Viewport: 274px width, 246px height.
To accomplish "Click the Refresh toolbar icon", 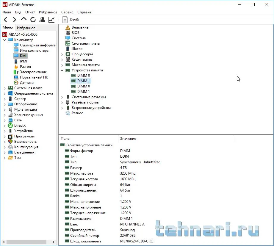I will point(33,20).
